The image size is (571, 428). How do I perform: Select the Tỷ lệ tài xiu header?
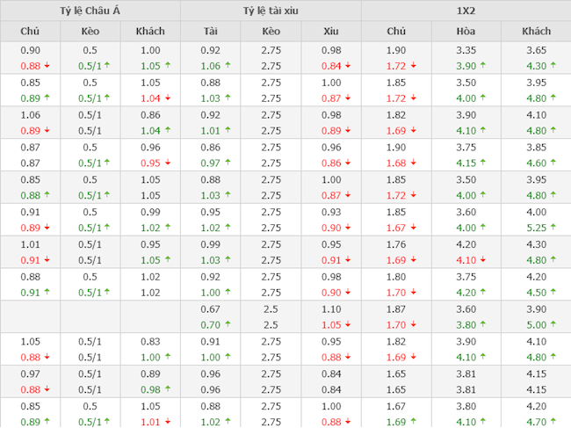(271, 11)
